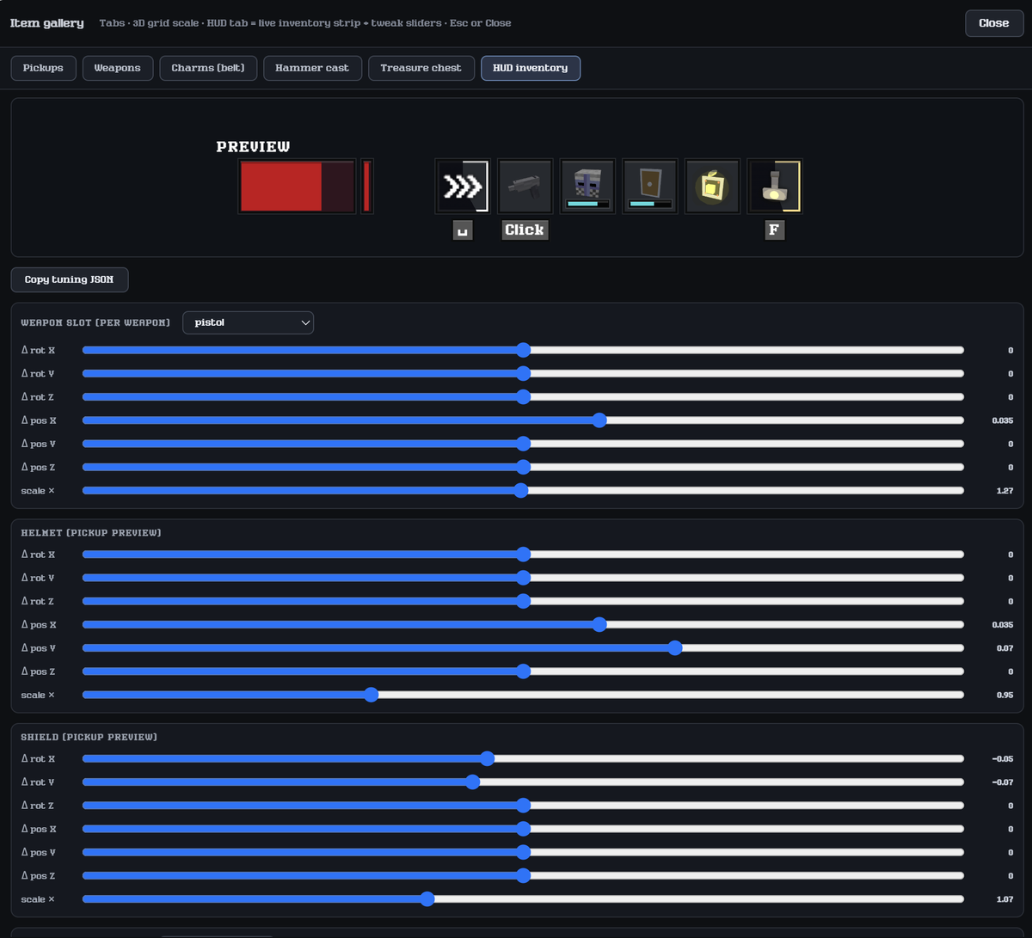Select the pistol weapon inventory slot
The width and height of the screenshot is (1032, 938).
click(525, 186)
